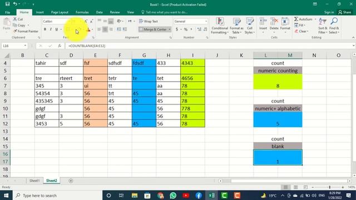Switch to the Data tab
Screen dimensions: 356x200
tap(99, 12)
